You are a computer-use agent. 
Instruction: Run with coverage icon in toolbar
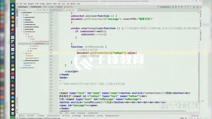click(179, 7)
